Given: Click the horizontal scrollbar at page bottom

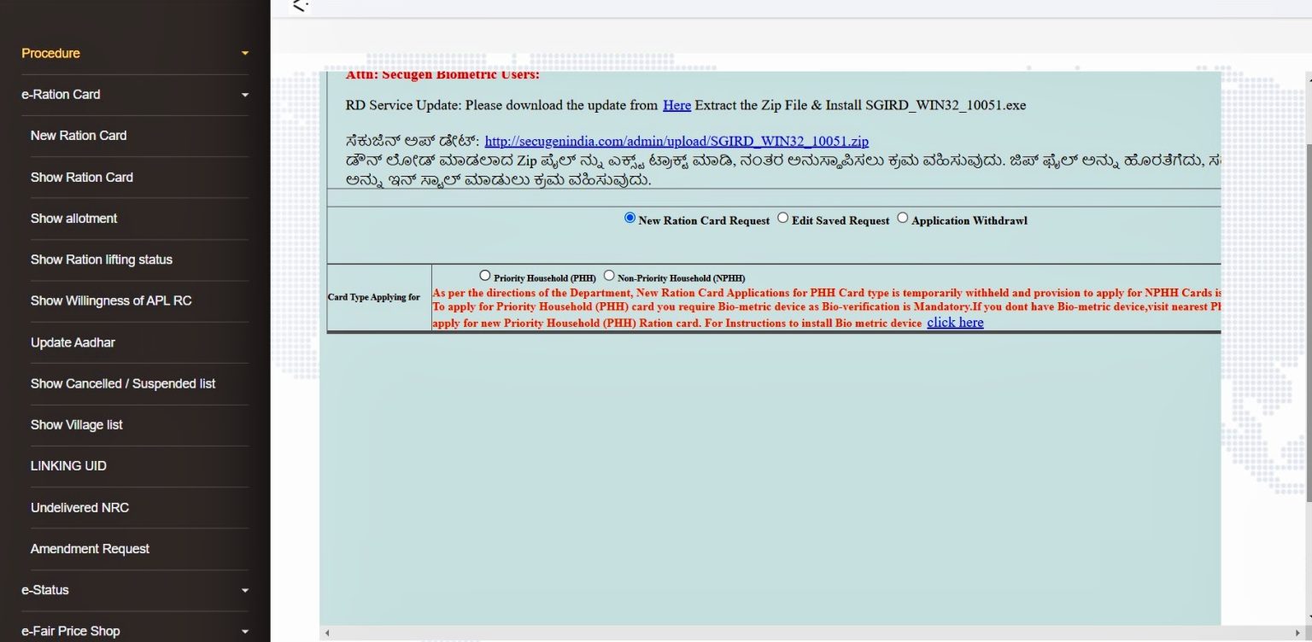Looking at the screenshot, I should point(769,633).
